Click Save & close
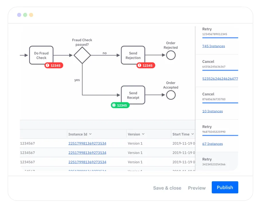The height and width of the screenshot is (204, 258). [x=167, y=188]
